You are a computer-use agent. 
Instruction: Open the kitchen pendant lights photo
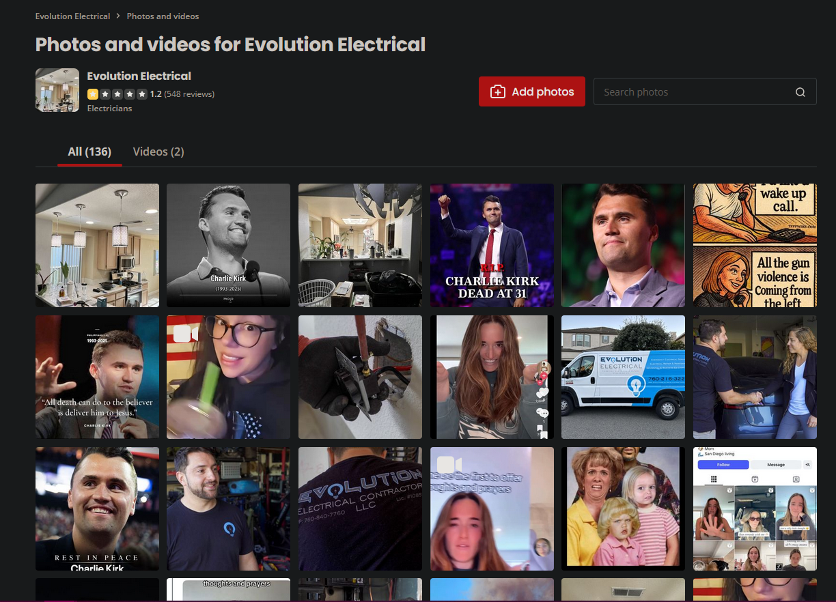click(x=97, y=245)
